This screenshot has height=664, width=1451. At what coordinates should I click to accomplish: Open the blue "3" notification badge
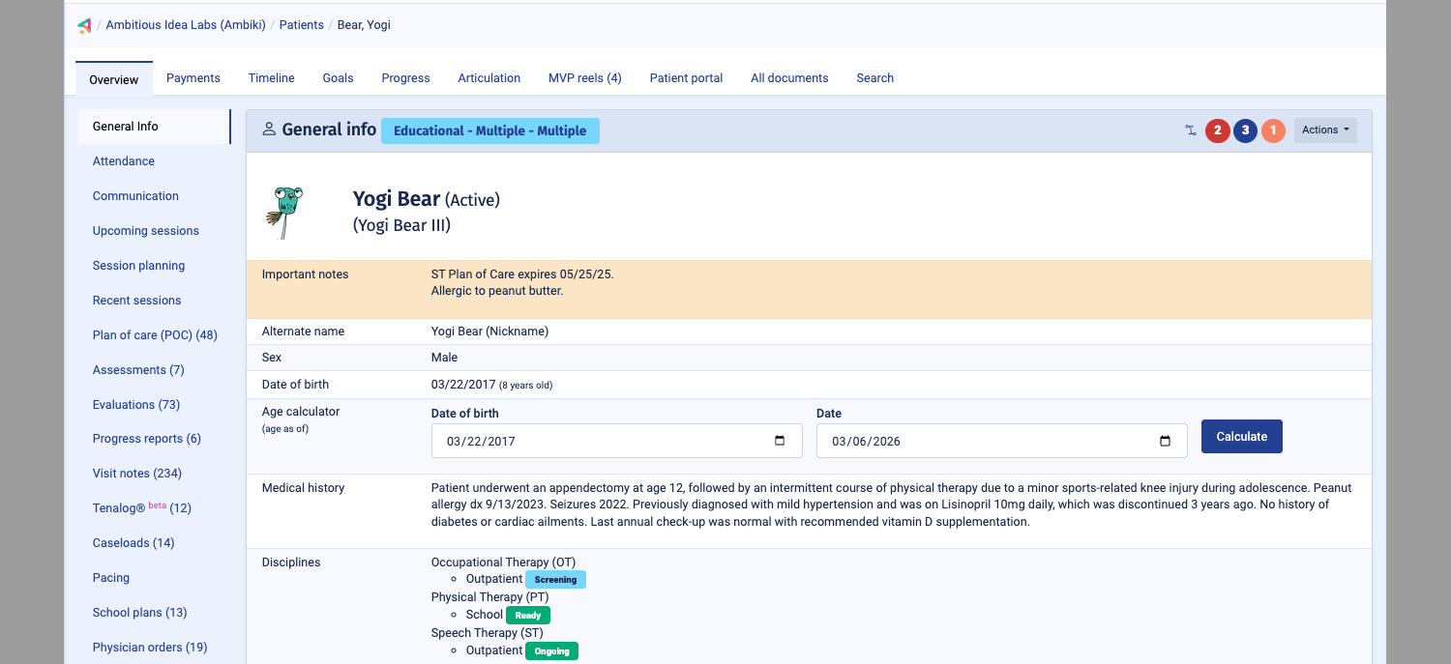[1245, 130]
